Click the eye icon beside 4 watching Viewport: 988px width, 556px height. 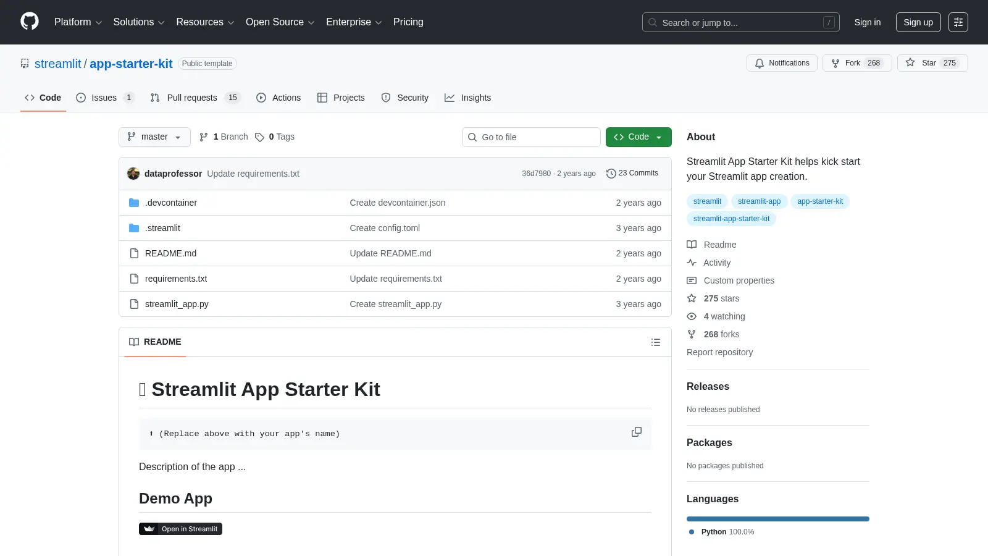[x=692, y=316]
